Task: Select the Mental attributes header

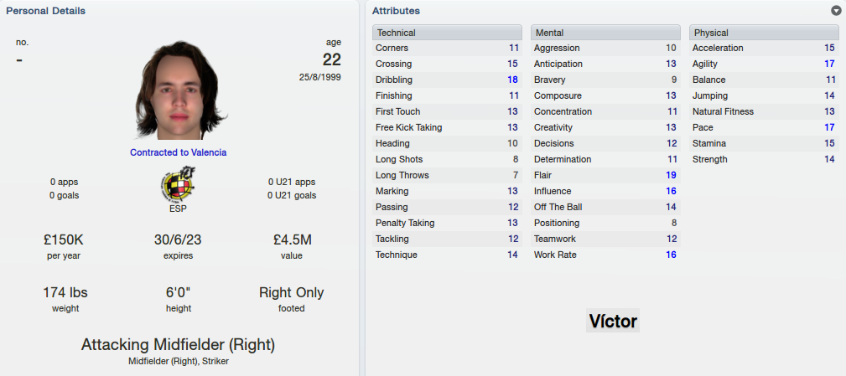Action: (x=605, y=33)
